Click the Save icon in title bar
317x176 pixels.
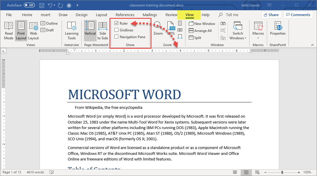(x=42, y=5)
